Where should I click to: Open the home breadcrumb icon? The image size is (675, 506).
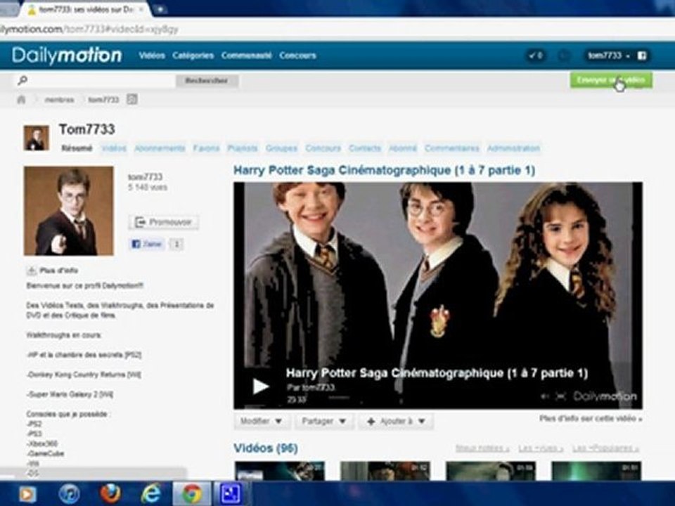[x=21, y=100]
